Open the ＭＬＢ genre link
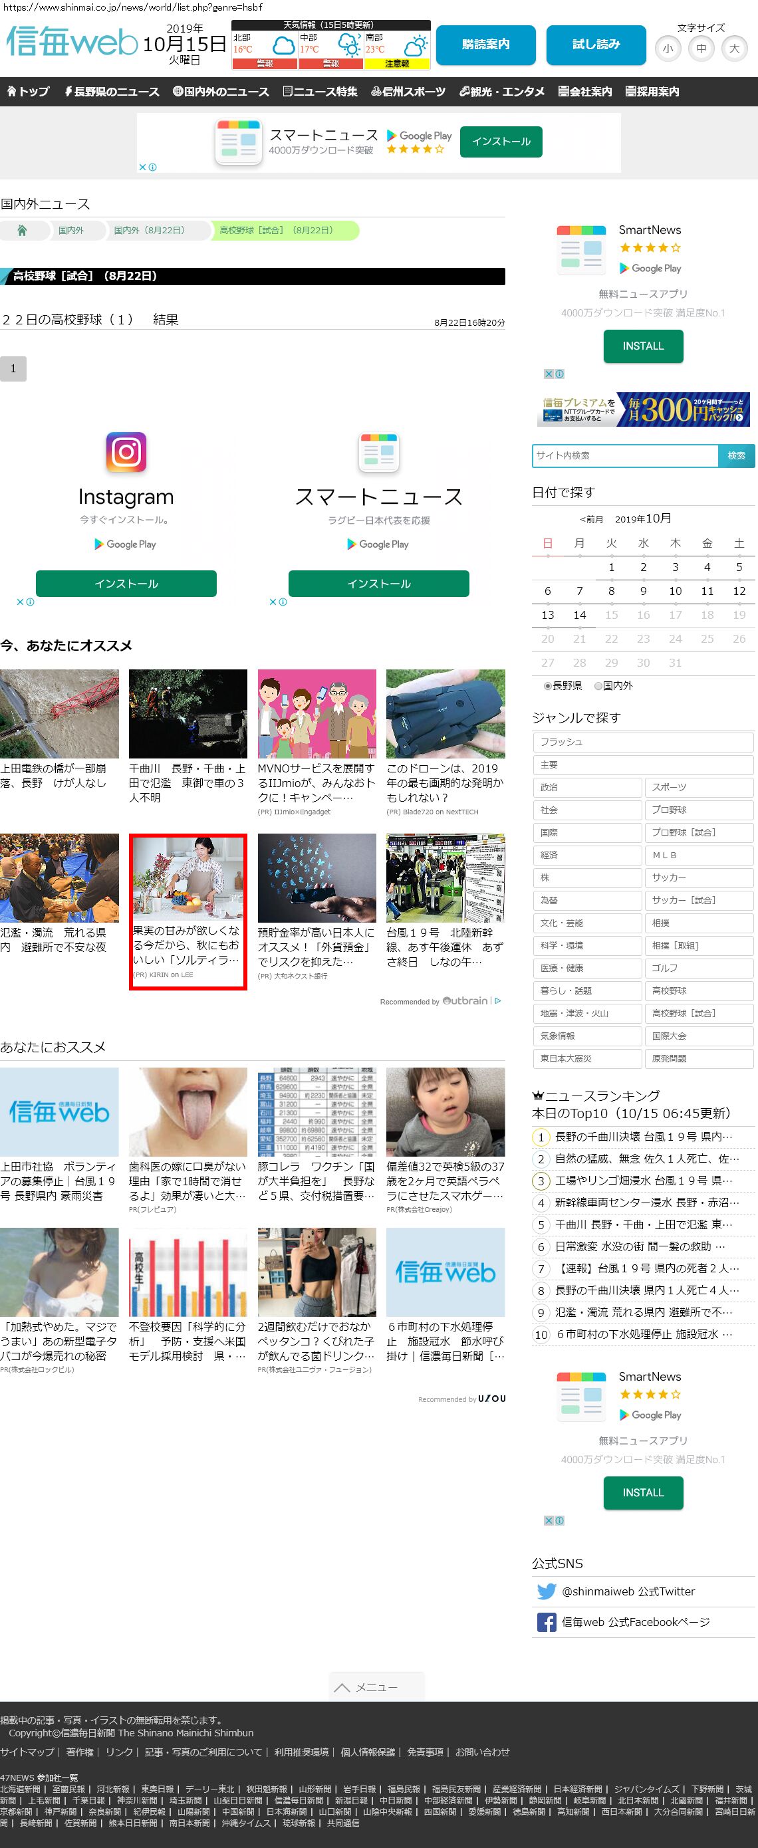 [699, 855]
